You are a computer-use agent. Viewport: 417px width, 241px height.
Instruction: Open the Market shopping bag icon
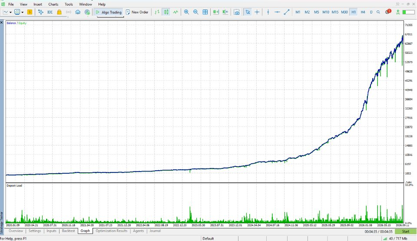click(x=59, y=12)
